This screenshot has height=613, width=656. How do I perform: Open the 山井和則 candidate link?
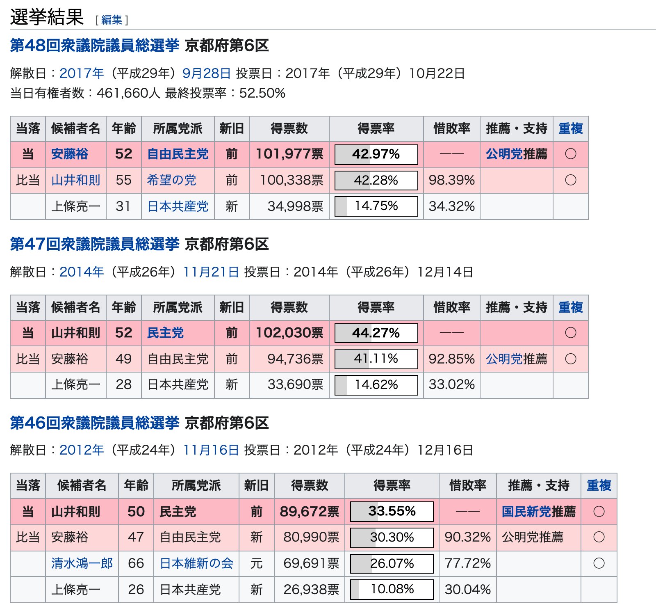pos(75,180)
